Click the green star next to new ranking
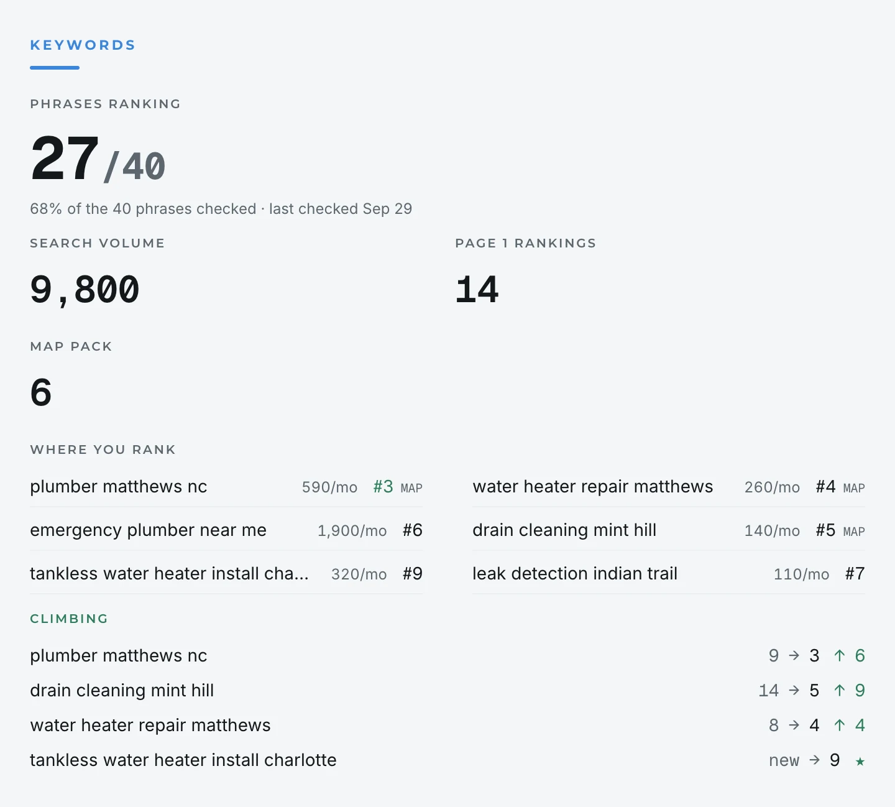Viewport: 895px width, 807px height. click(860, 761)
